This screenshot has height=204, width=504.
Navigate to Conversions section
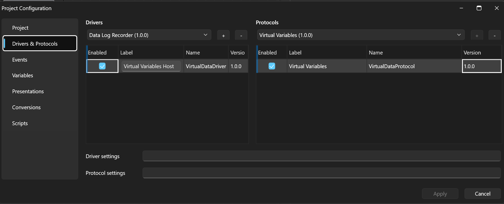tap(40, 107)
